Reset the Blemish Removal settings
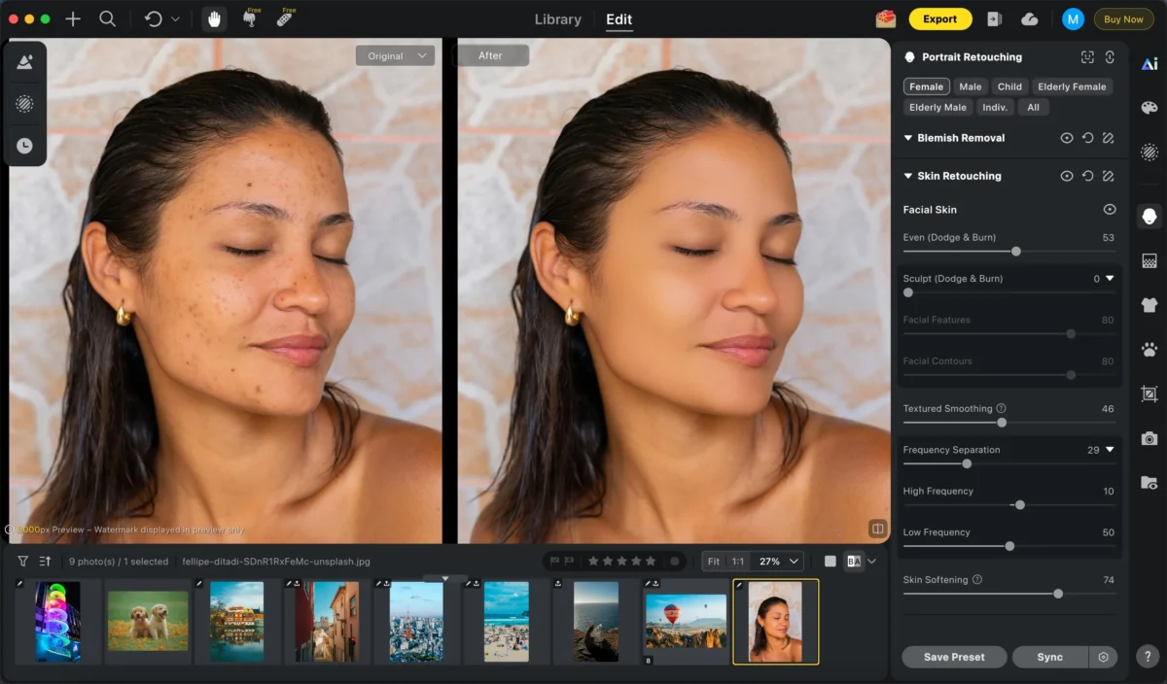Screen dimensions: 1167x684 click(1087, 138)
